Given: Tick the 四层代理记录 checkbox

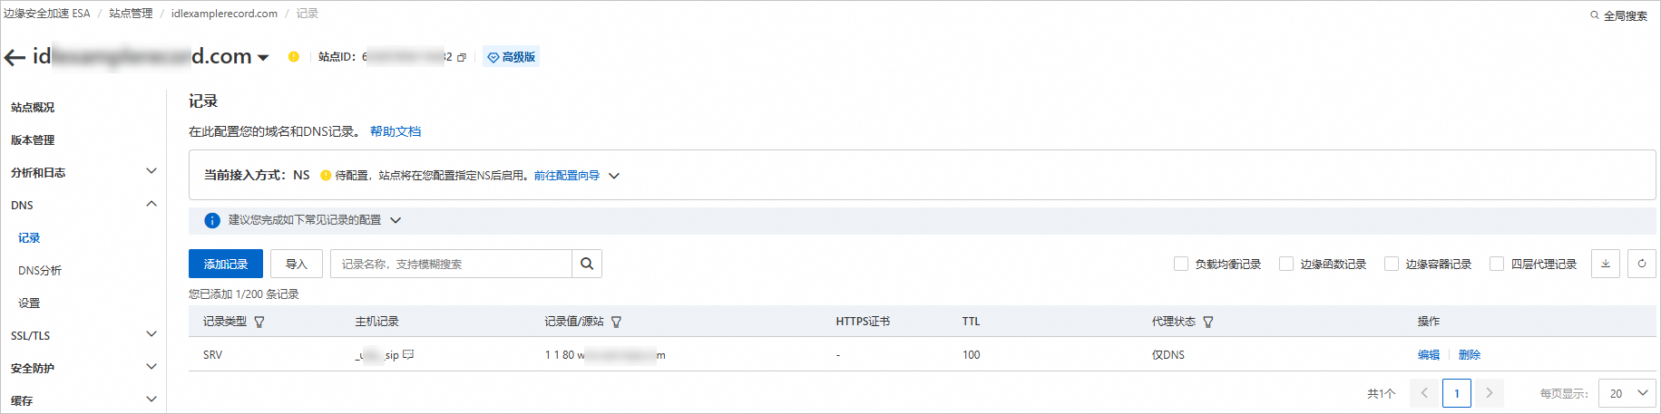Looking at the screenshot, I should (x=1497, y=264).
